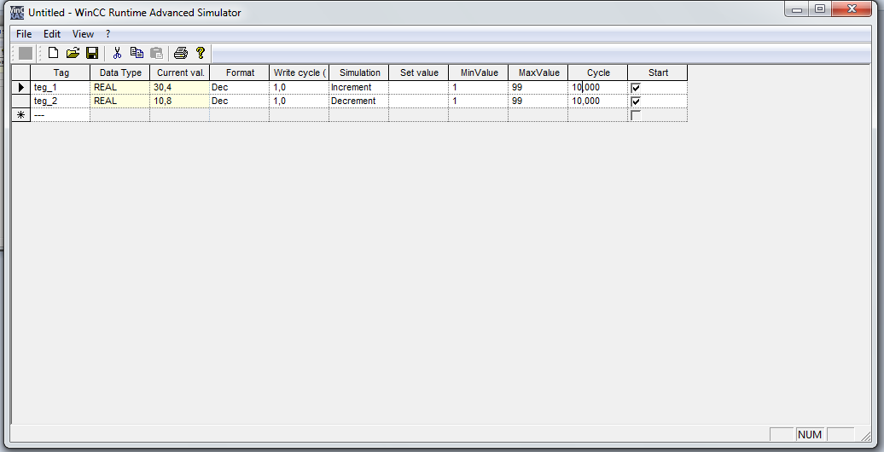Click the Decrement simulation cell for teg_2
Image resolution: width=884 pixels, height=452 pixels.
click(359, 101)
